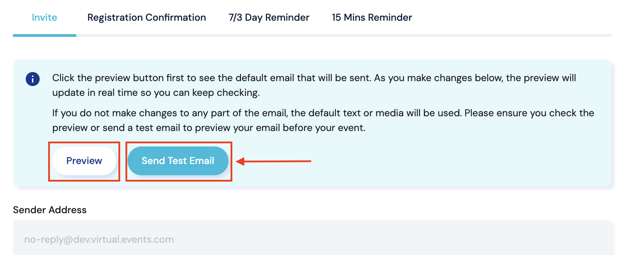The height and width of the screenshot is (255, 627).
Task: Click the blank tab bar area right of 15 Mins Reminder
Action: pyautogui.click(x=510, y=18)
